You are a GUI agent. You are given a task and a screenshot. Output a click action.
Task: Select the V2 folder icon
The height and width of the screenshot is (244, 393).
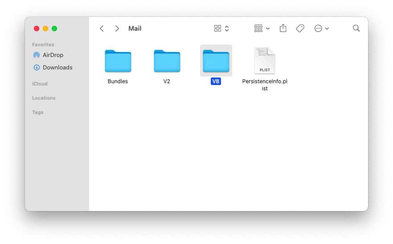(167, 61)
